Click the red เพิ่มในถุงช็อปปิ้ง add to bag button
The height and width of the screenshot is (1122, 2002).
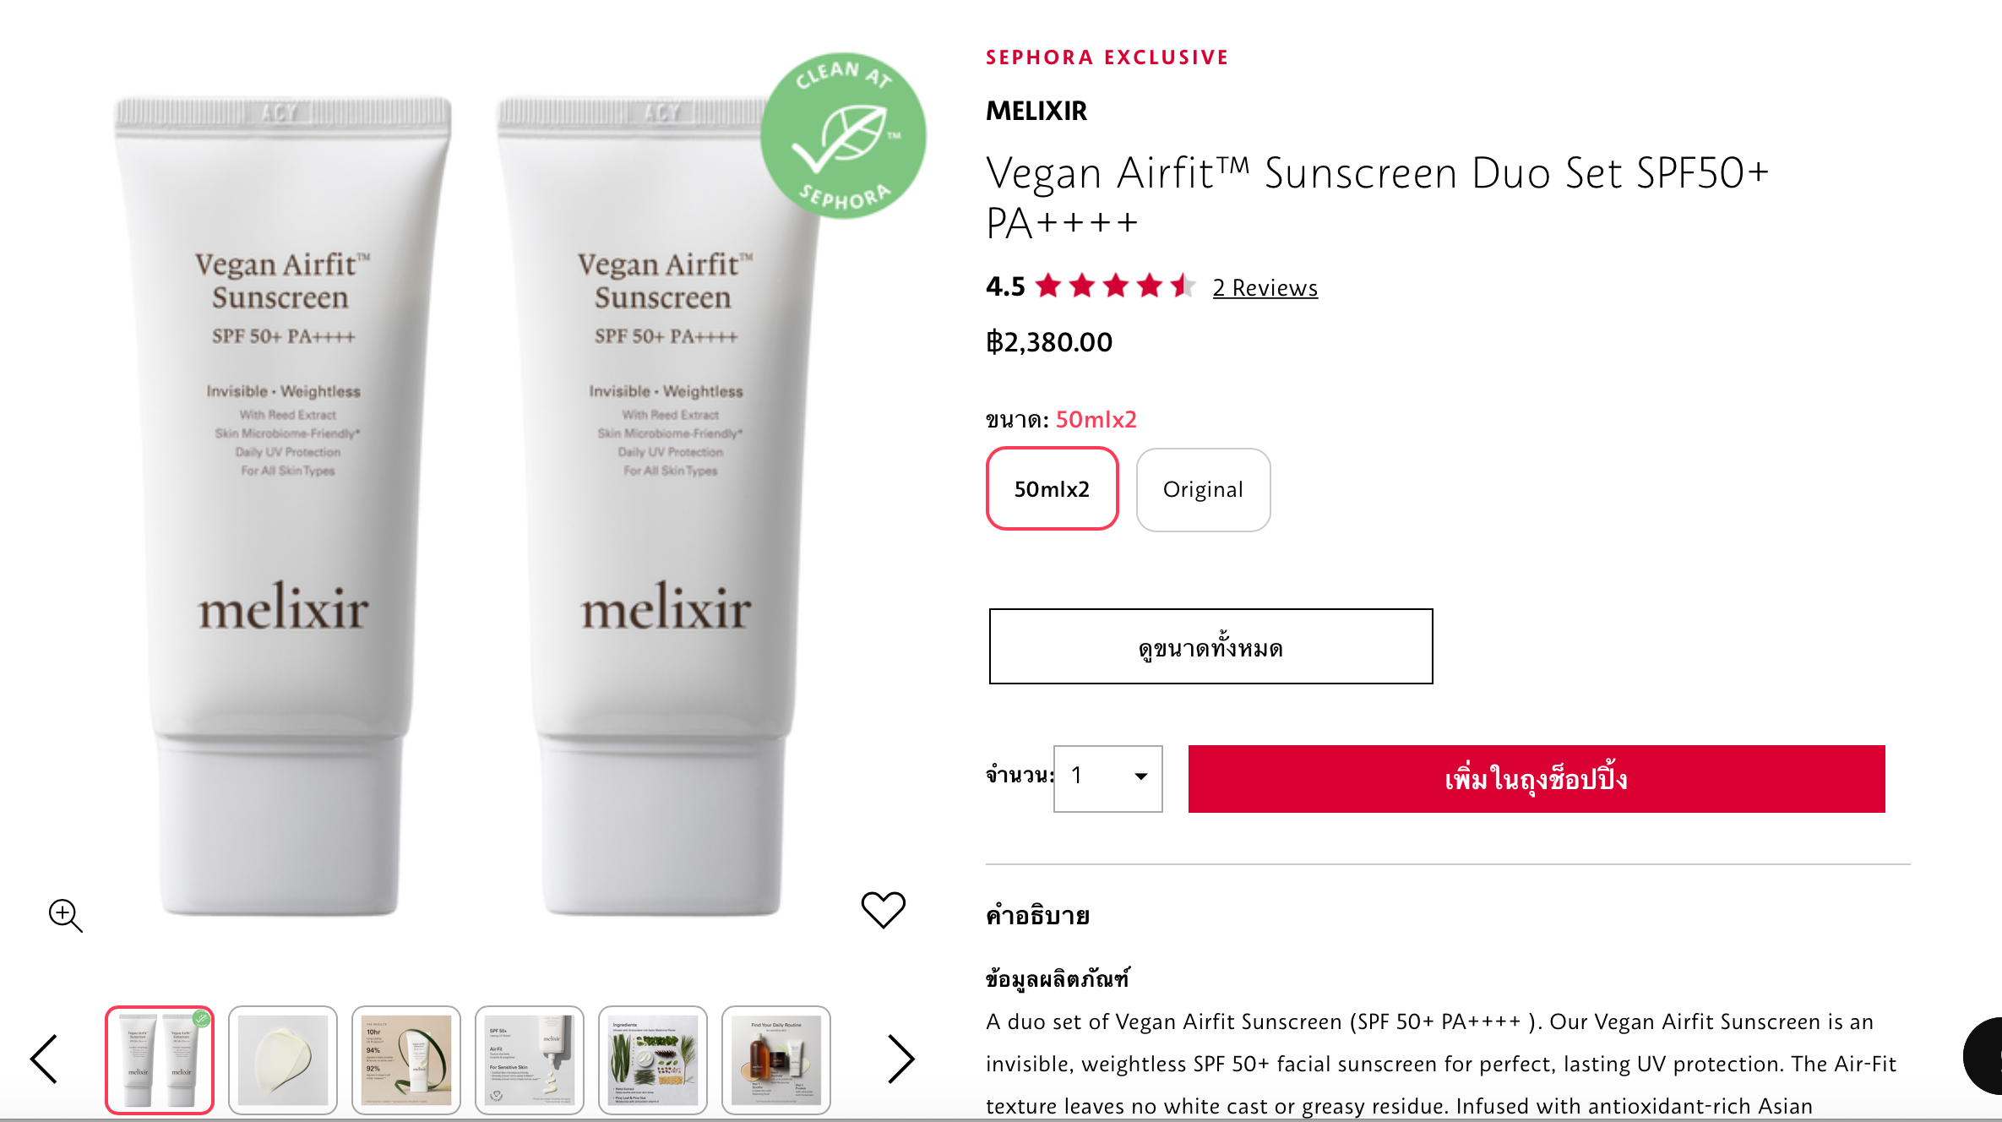(x=1537, y=779)
